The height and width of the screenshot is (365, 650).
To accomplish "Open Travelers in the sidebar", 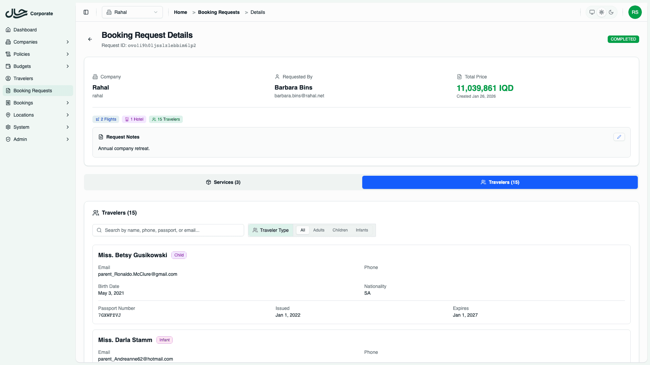I will [x=23, y=78].
